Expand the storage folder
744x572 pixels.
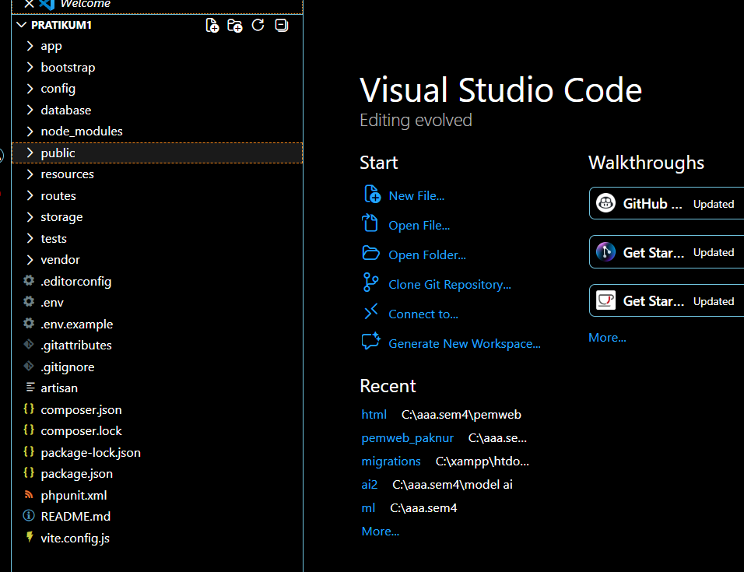(30, 217)
